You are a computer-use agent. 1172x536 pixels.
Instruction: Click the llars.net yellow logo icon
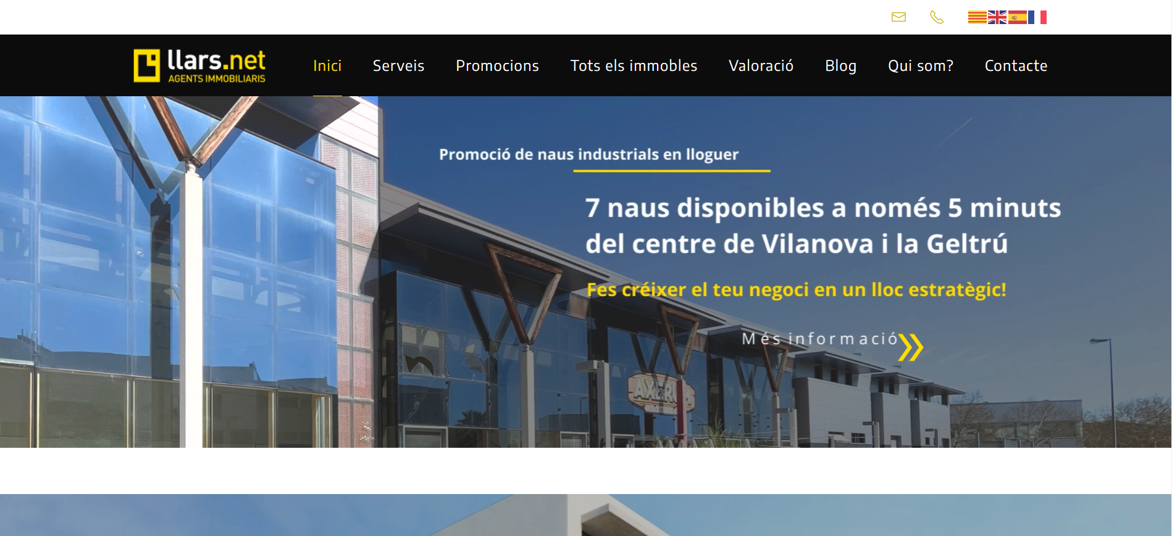tap(147, 65)
